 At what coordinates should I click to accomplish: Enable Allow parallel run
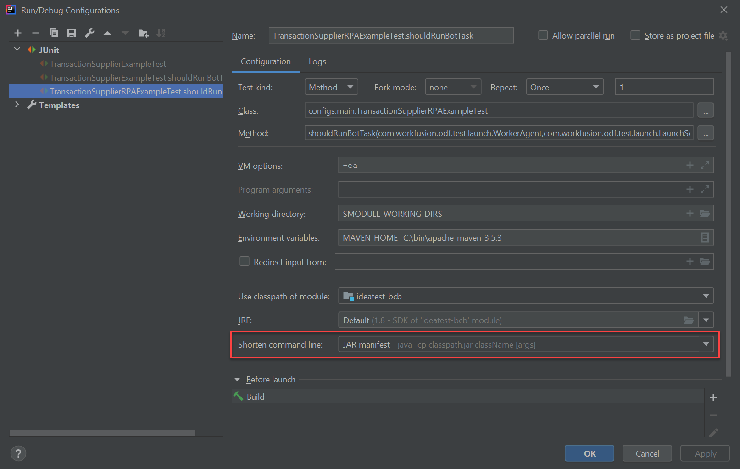point(543,35)
